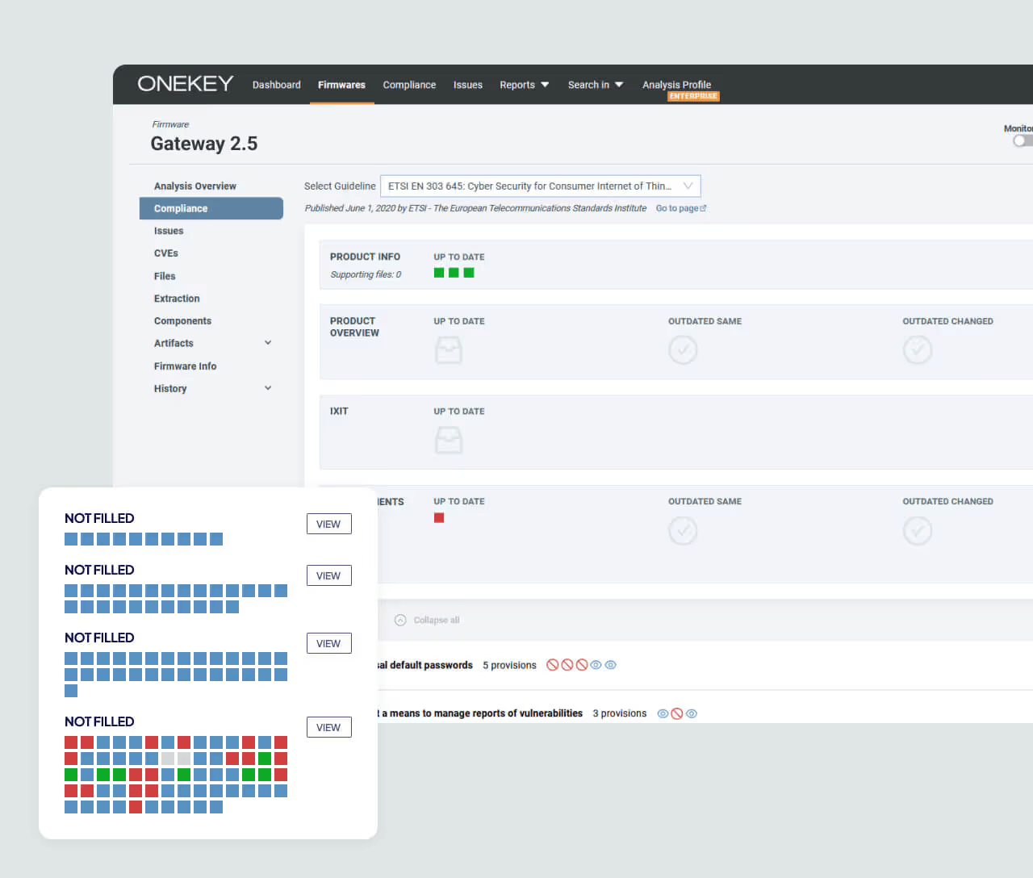Image resolution: width=1033 pixels, height=878 pixels.
Task: Select the Outdated Same checkmark in Product Overview row
Action: tap(683, 349)
